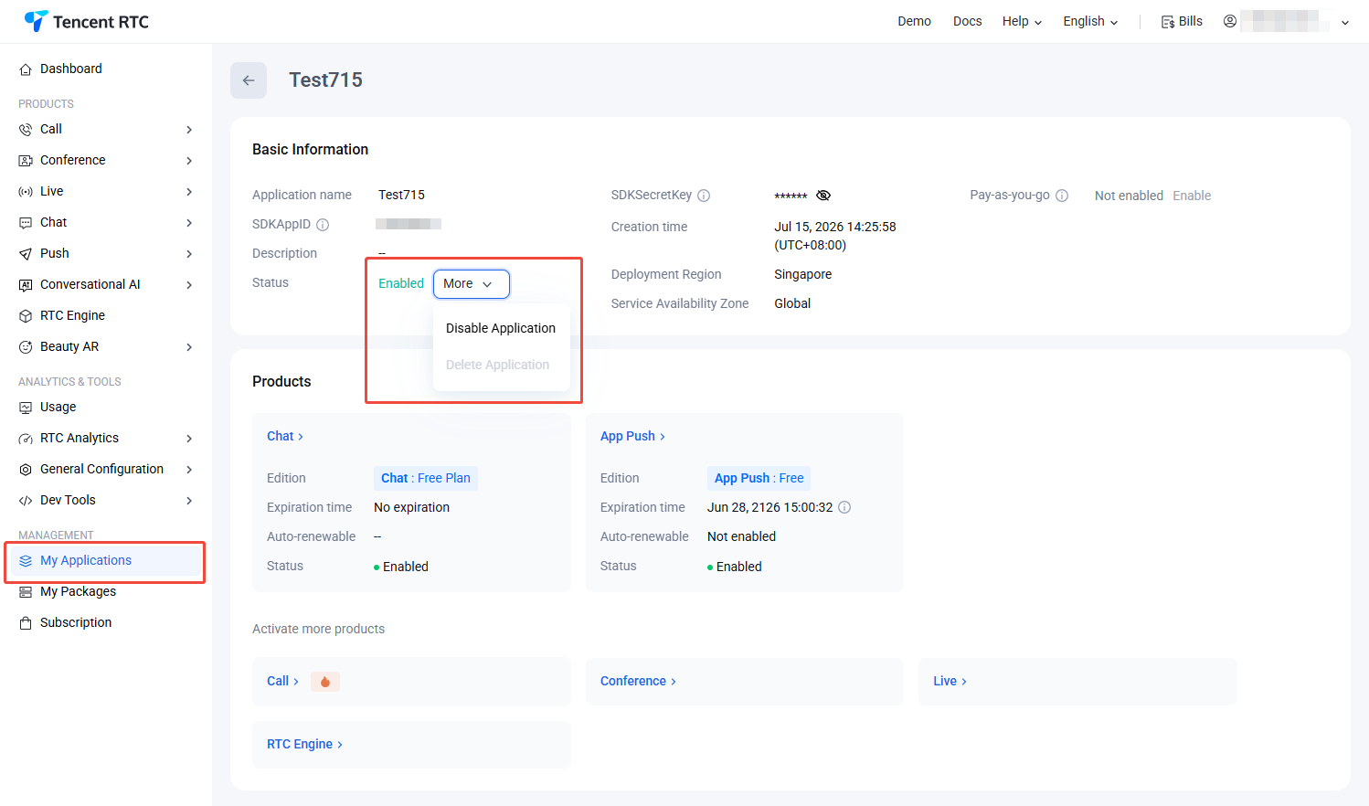
Task: Expand the Conversational AI submenu chevron
Action: [x=189, y=285]
